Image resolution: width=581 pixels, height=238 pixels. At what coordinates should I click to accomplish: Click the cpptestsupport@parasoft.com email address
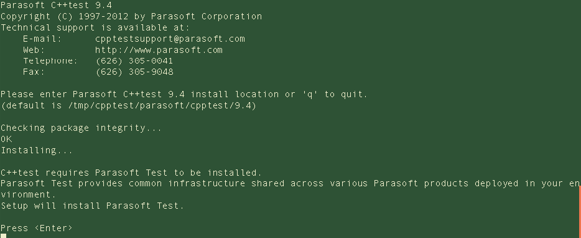click(170, 39)
